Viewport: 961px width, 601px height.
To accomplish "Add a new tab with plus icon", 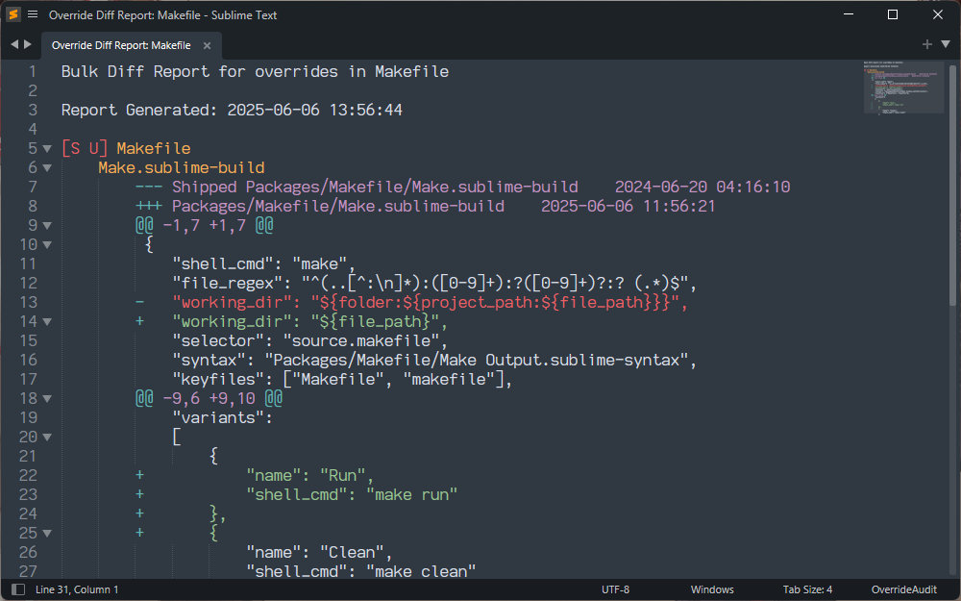I will [926, 44].
